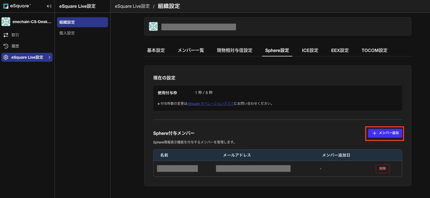Switch to the EEX設定 tab
The image size is (430, 198).
click(340, 50)
